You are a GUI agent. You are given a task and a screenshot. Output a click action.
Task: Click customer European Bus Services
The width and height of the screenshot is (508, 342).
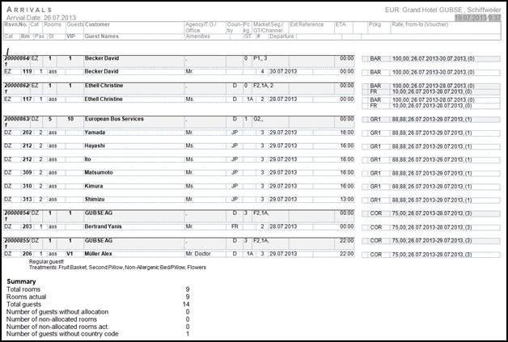point(114,119)
